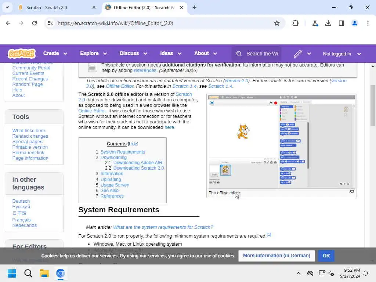Viewport: 376px width, 282px height.
Task: Click More information (in German) button
Action: coord(276,256)
